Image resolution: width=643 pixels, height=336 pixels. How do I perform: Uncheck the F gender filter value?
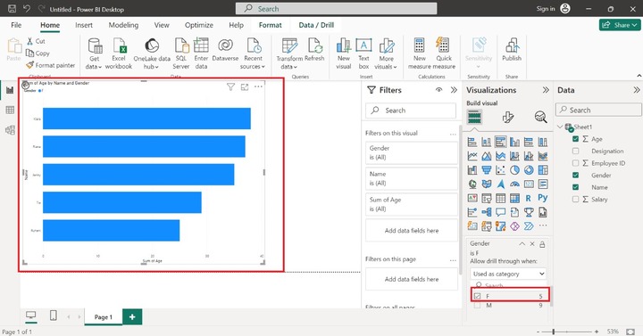(x=477, y=296)
